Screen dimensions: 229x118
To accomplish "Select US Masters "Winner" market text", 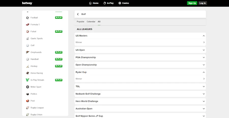I will click(79, 42).
